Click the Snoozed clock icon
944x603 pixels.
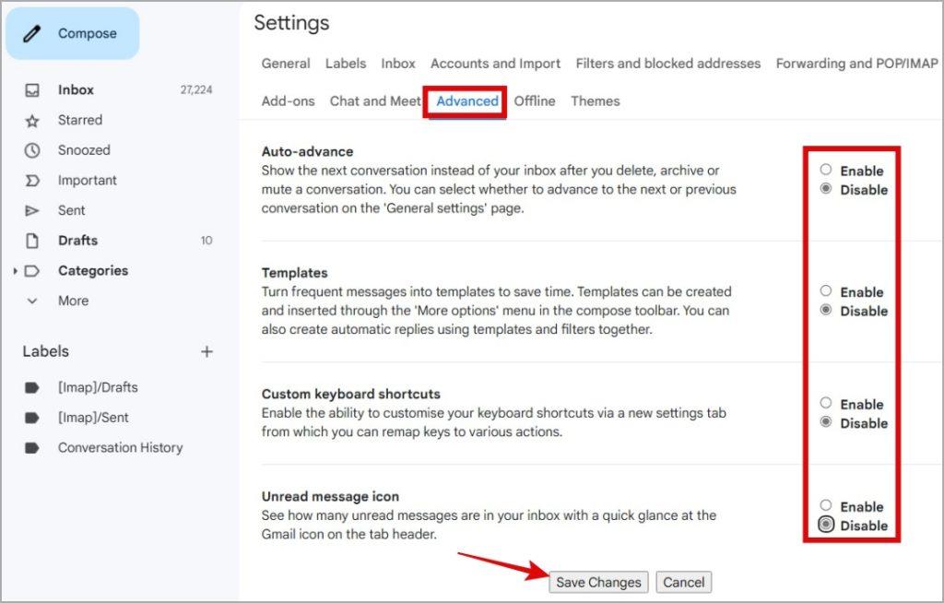32,150
